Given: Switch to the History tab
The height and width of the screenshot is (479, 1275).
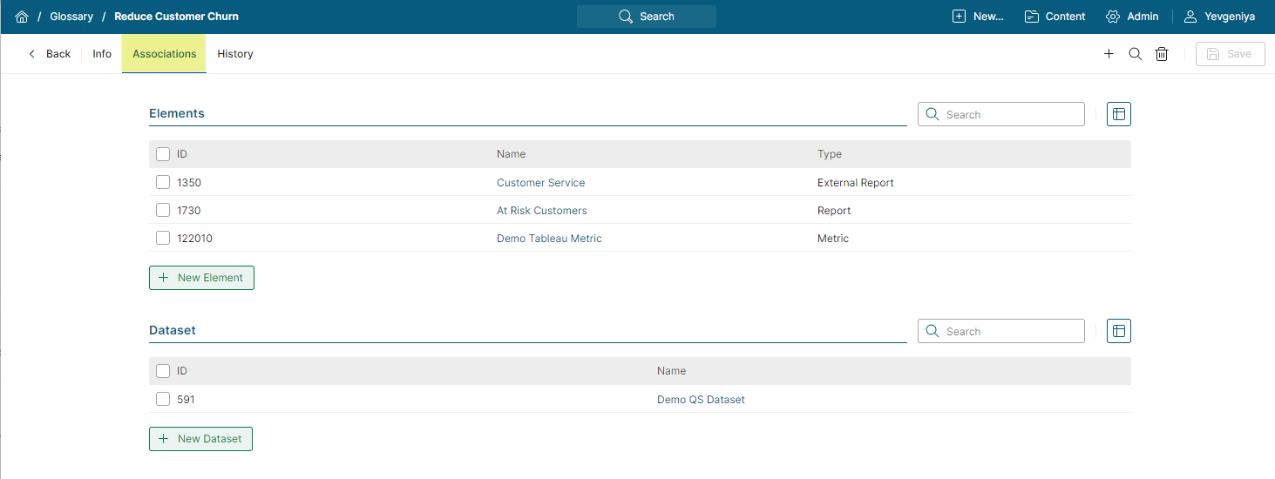Looking at the screenshot, I should click(235, 54).
